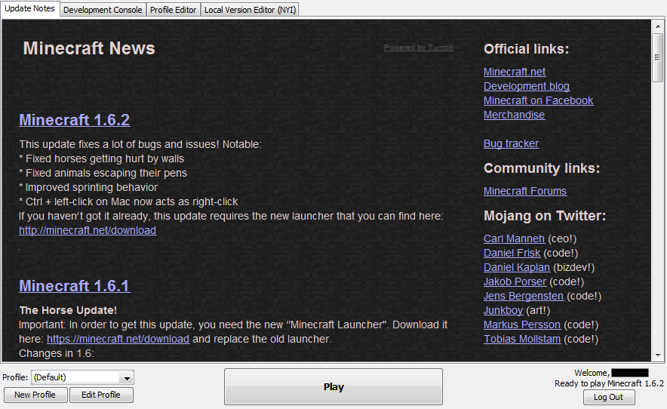Screen dimensions: 667x409
Task: Click the Play button
Action: coord(333,386)
